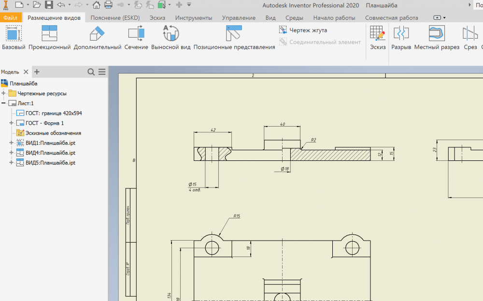Open the Undo history dropdown arrow
Screen dimensions: 483x301
pos(70,5)
